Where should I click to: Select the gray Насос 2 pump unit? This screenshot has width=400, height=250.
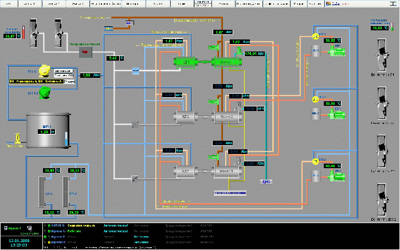(x=226, y=117)
